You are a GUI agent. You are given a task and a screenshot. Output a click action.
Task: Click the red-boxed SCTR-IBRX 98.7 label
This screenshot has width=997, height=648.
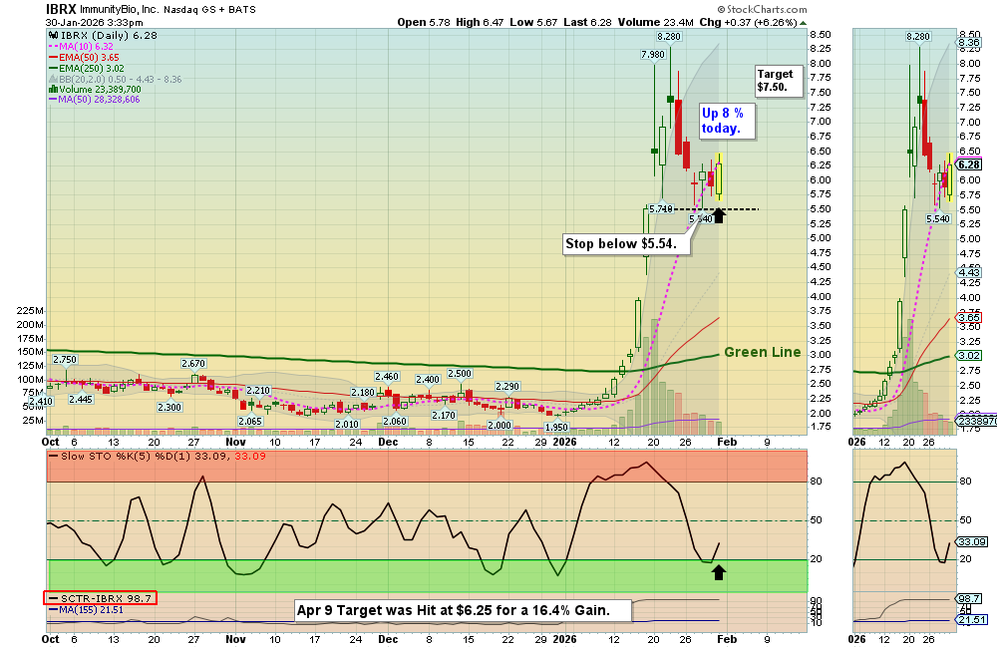99,598
